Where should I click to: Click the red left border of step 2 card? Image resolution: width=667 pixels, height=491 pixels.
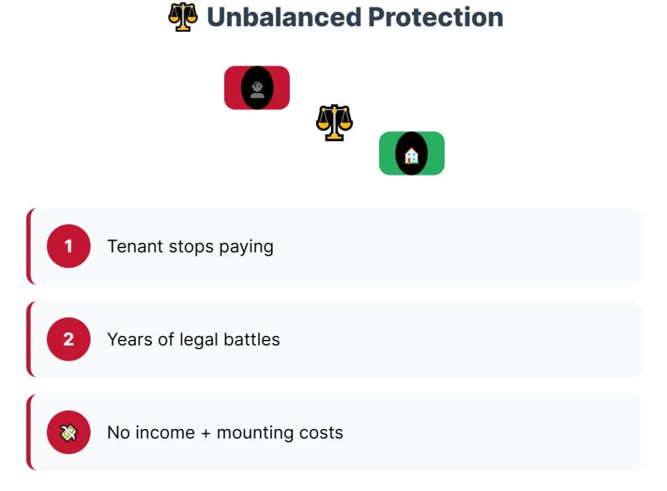29,339
